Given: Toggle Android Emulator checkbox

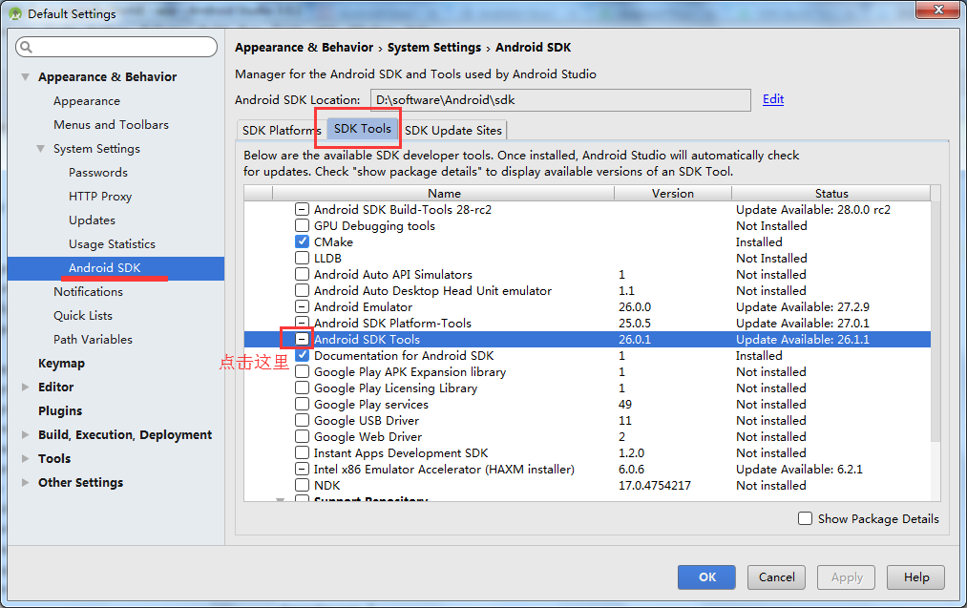Looking at the screenshot, I should pyautogui.click(x=302, y=306).
